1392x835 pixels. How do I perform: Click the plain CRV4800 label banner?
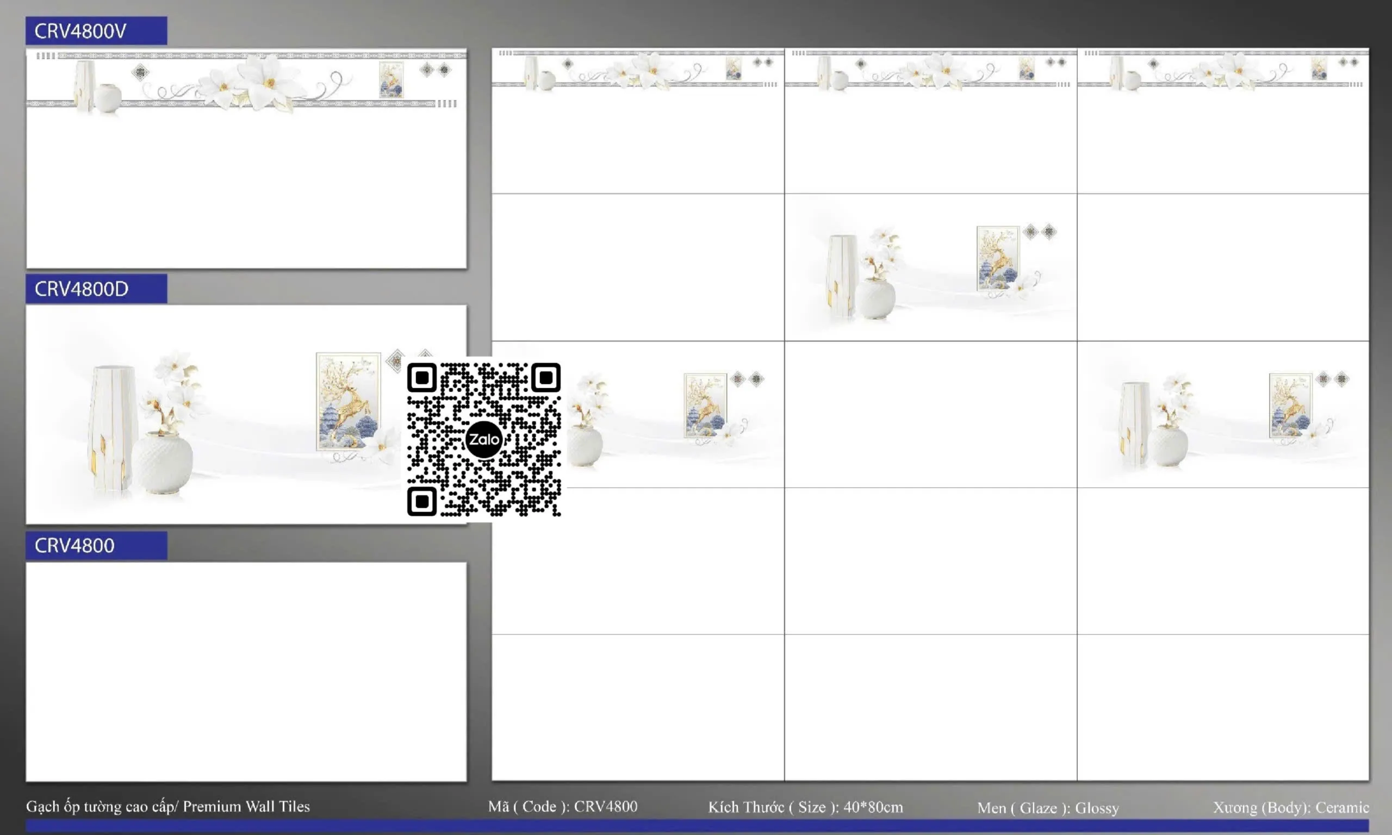coord(96,545)
